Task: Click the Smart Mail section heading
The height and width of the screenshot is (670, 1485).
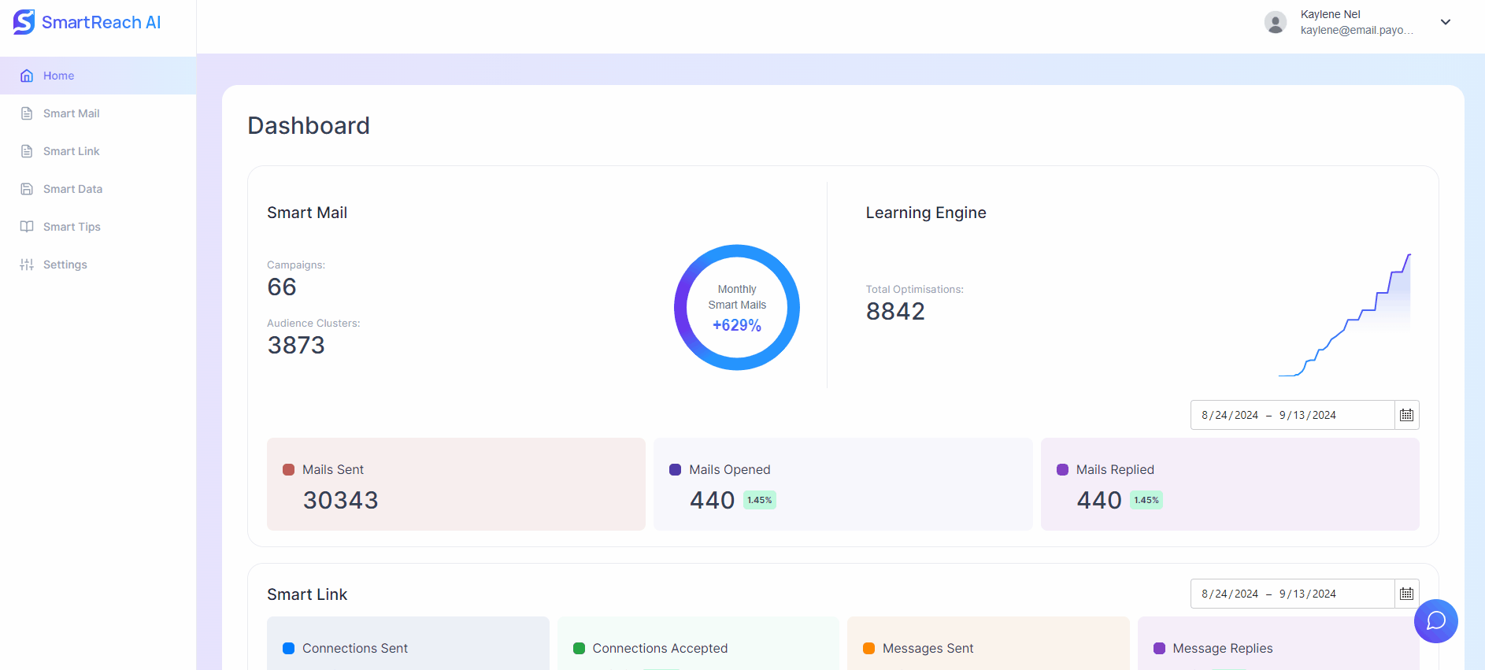Action: [307, 213]
